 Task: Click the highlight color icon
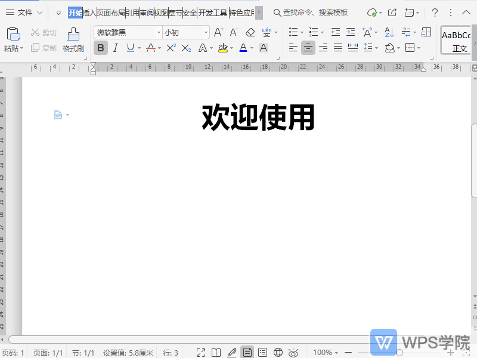pyautogui.click(x=224, y=48)
